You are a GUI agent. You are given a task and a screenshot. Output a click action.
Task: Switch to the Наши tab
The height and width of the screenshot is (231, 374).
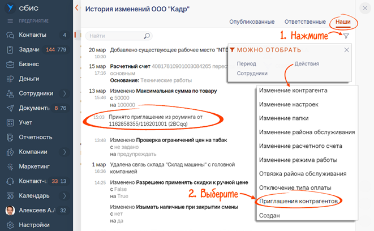[342, 22]
